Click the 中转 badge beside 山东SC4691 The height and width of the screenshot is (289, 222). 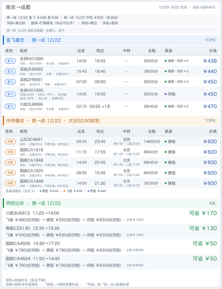coord(10,142)
